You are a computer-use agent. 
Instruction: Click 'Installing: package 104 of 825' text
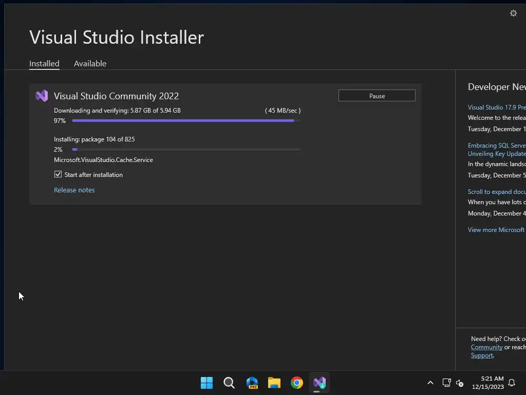95,139
